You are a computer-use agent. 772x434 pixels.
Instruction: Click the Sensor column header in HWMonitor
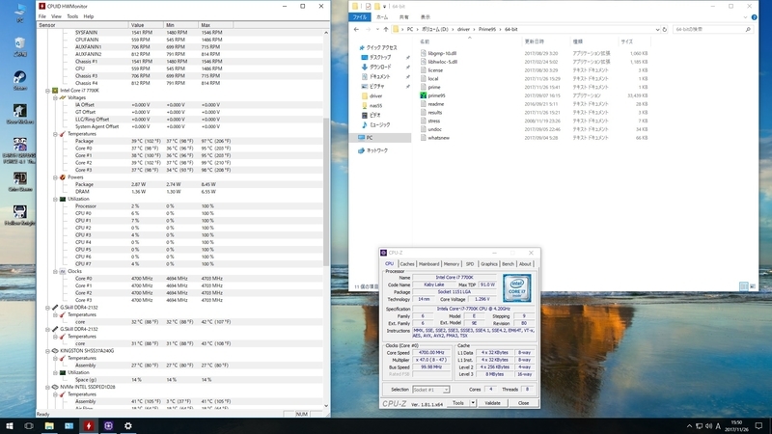(x=82, y=25)
